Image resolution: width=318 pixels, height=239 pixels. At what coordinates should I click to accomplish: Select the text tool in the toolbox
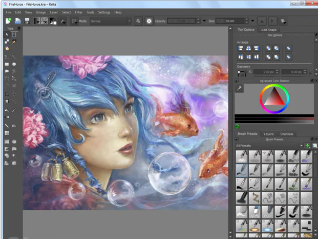click(14, 34)
